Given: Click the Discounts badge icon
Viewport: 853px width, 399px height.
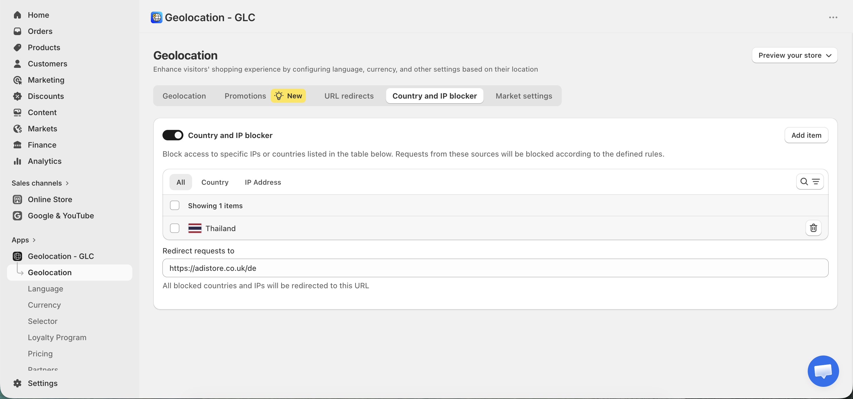Looking at the screenshot, I should click(x=17, y=96).
